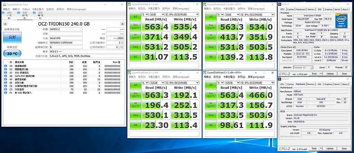Click Validate button in bottom CPU-Z window
The width and height of the screenshot is (354, 153).
point(330,149)
